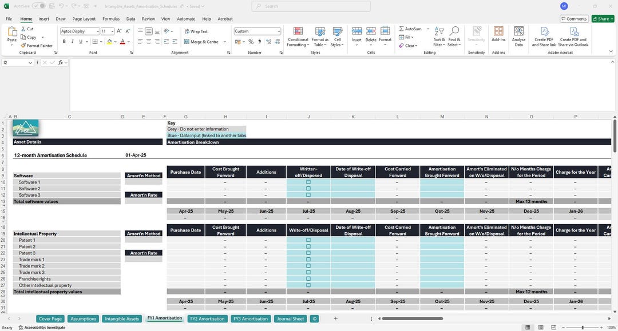The image size is (618, 331).
Task: Open the Formulas ribbon tab
Action: point(111,19)
